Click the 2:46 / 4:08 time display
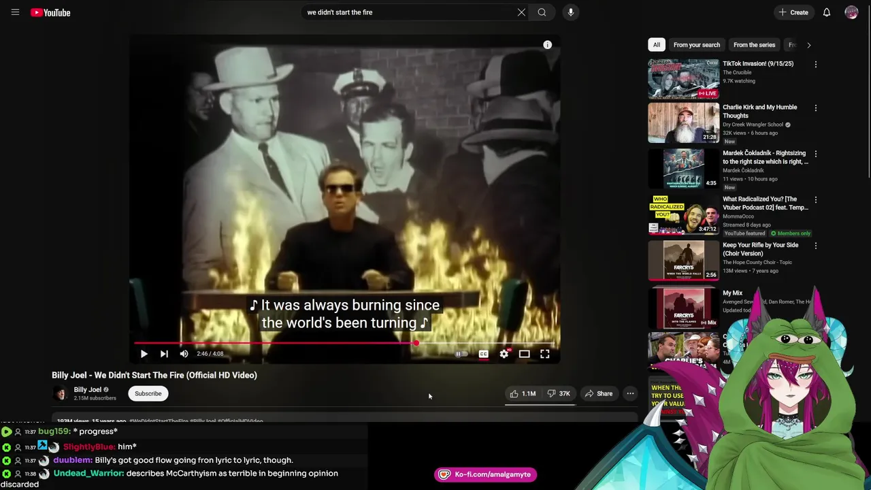Image resolution: width=871 pixels, height=490 pixels. point(210,354)
